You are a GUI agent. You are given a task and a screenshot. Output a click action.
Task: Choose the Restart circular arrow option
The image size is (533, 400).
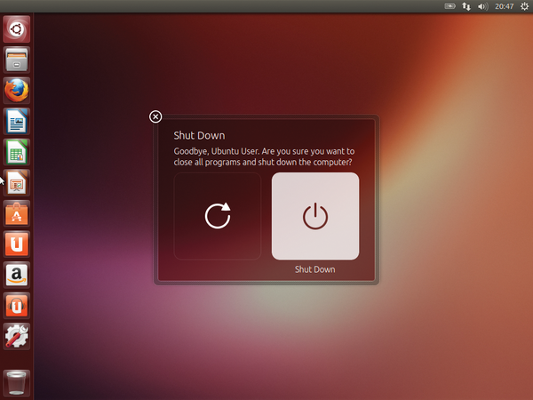point(218,216)
